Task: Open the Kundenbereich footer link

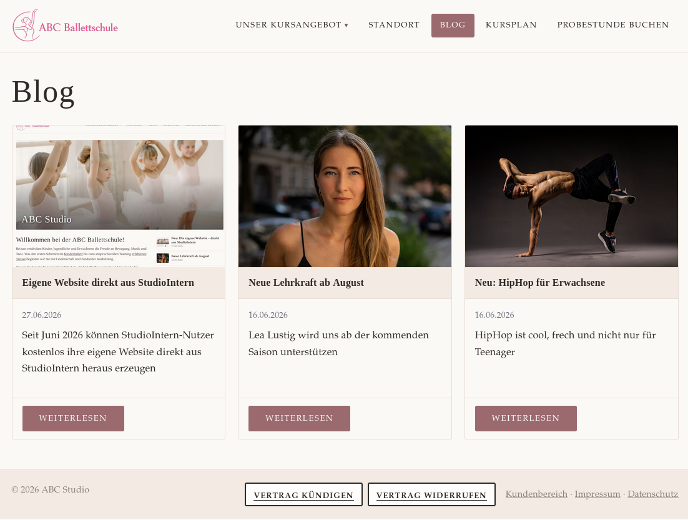Action: pos(536,494)
